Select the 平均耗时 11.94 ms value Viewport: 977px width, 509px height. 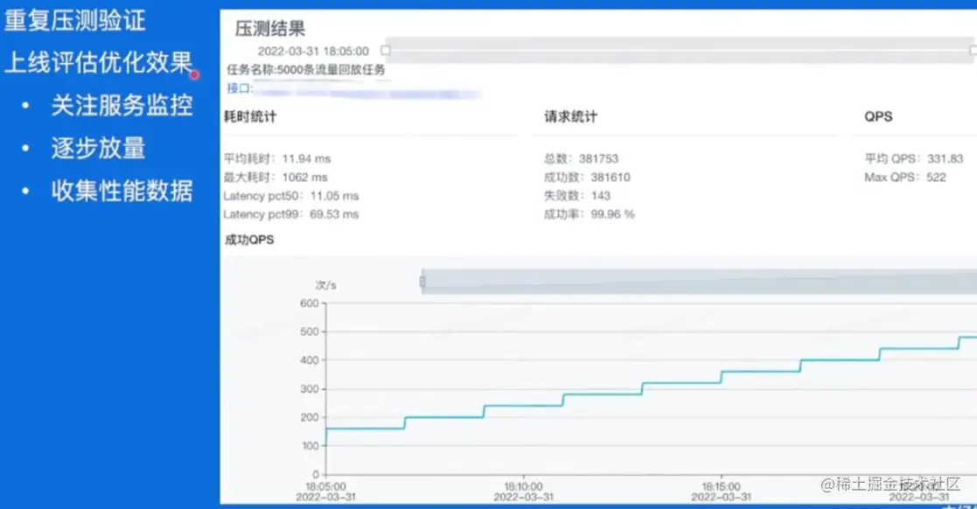(x=306, y=159)
